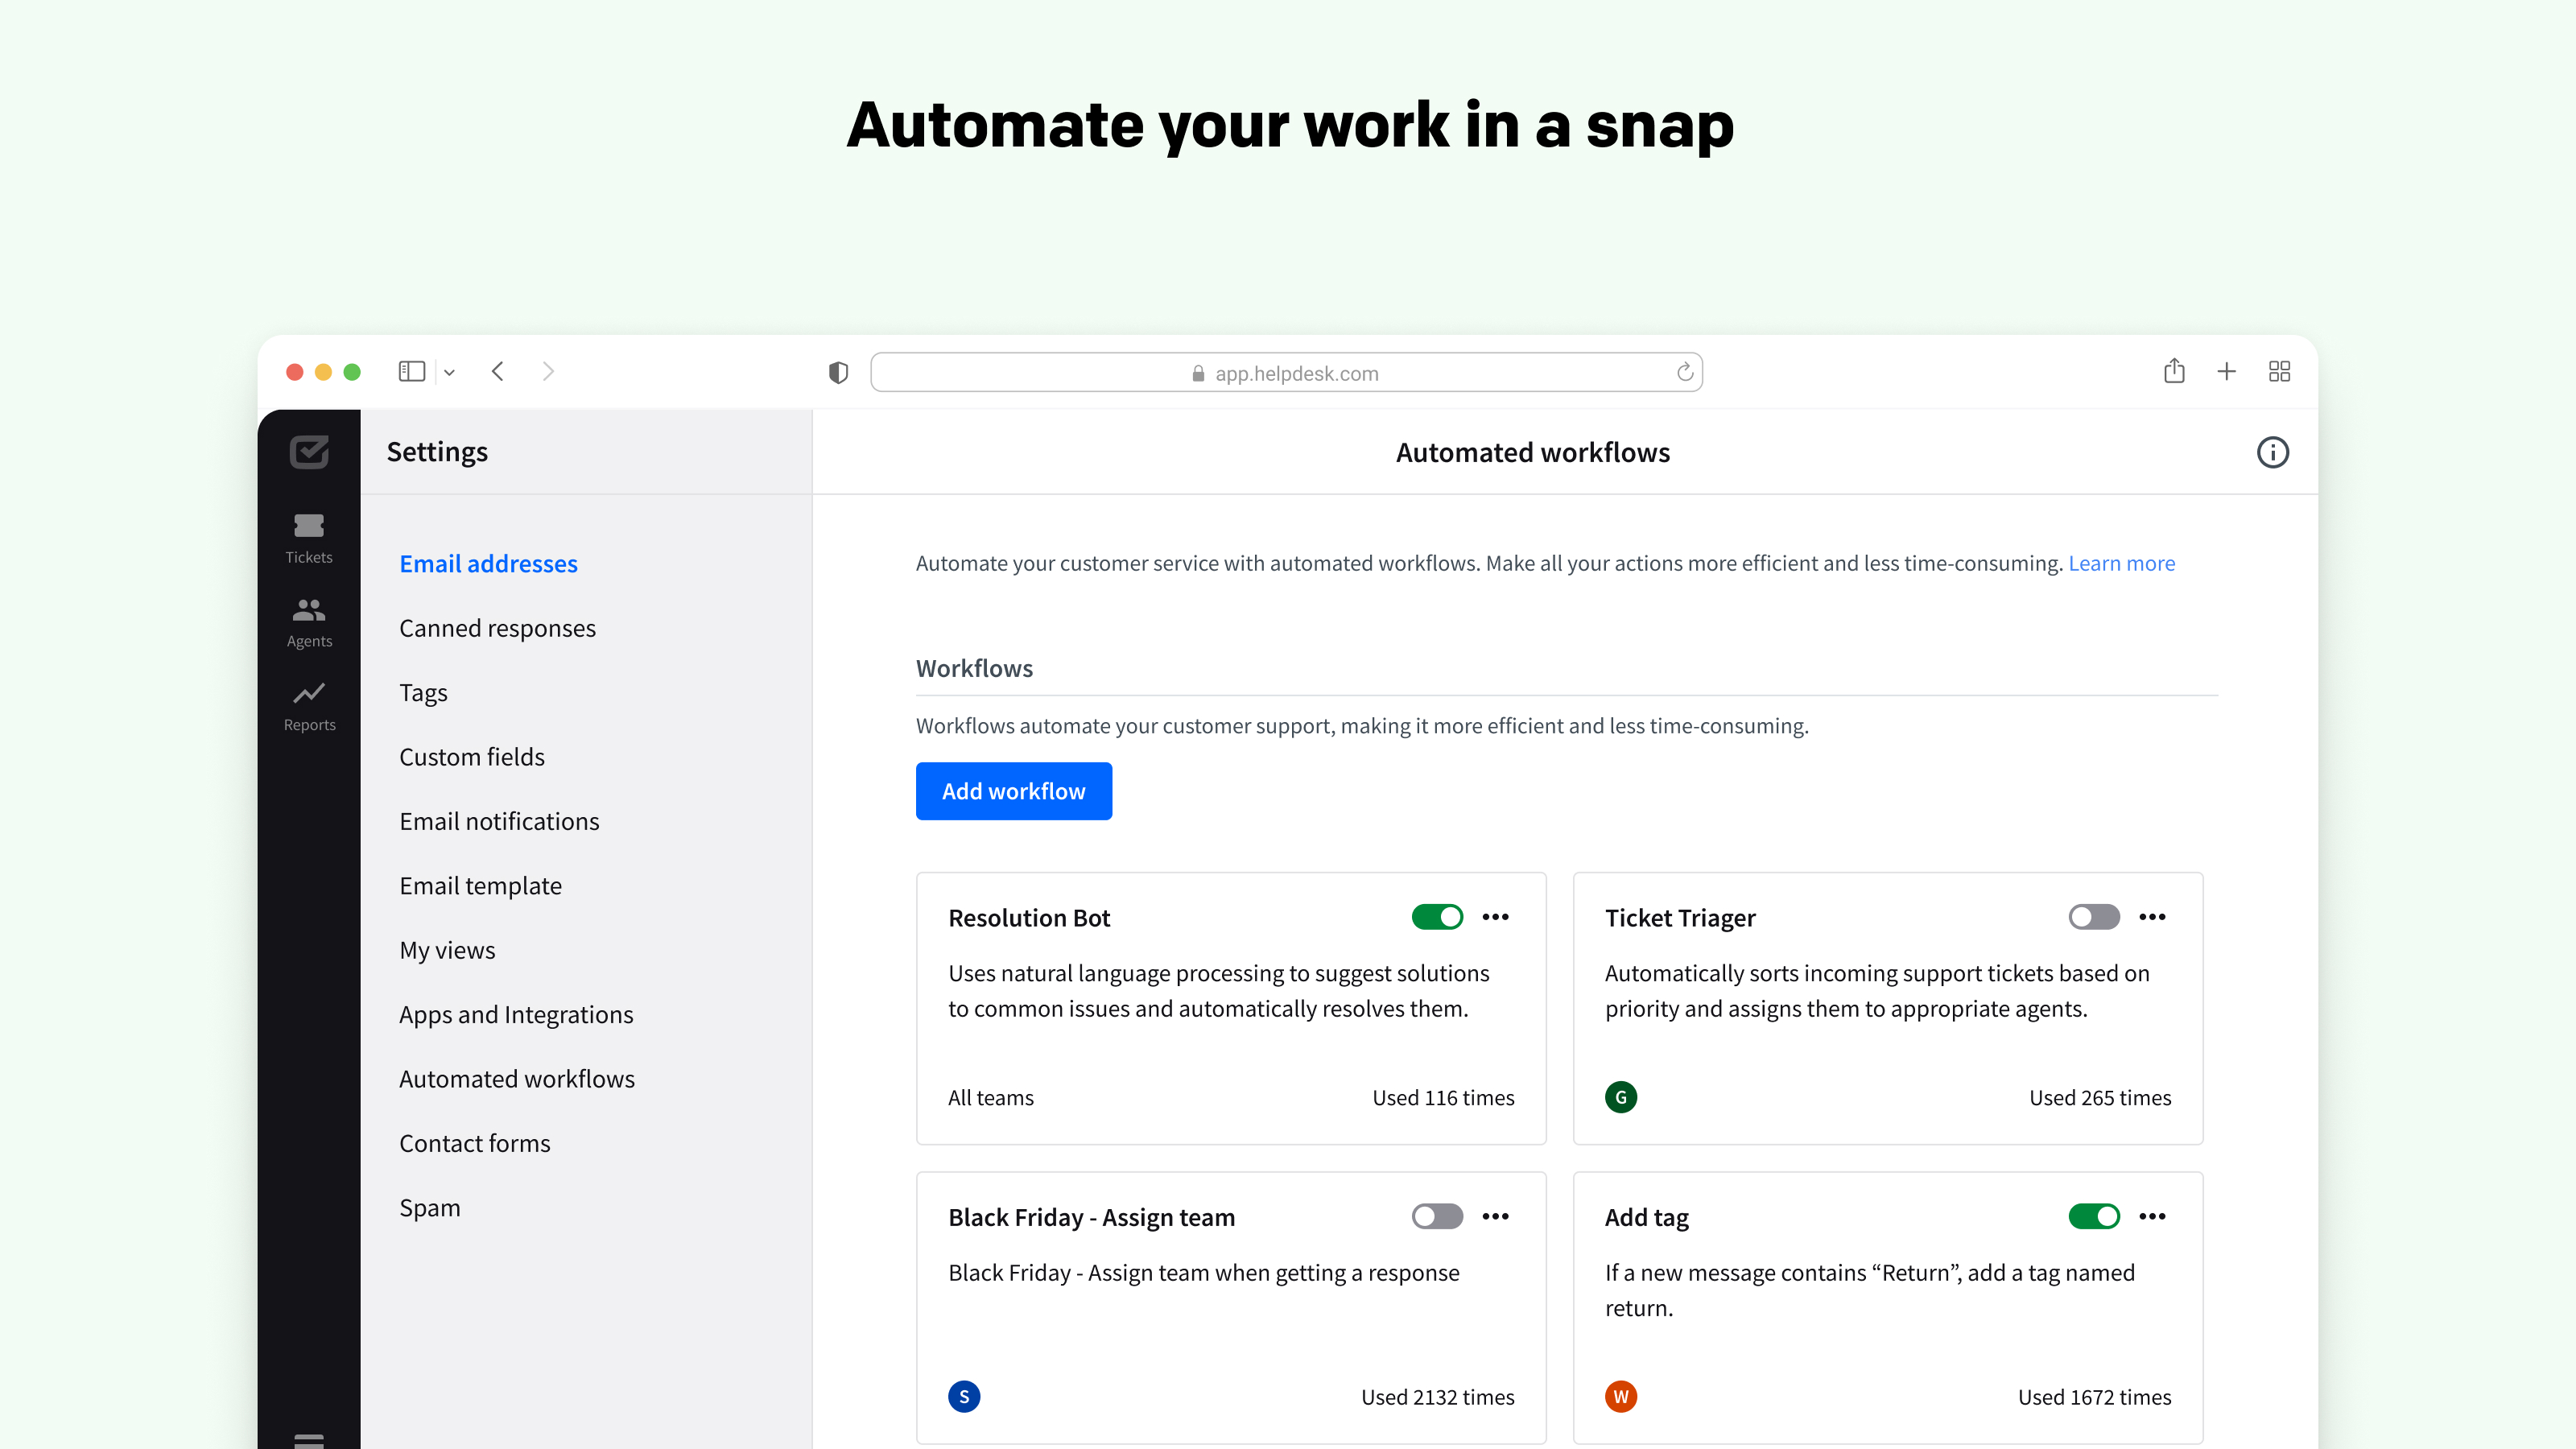Enable the Ticket Triager workflow toggle
The height and width of the screenshot is (1449, 2576).
(x=2093, y=916)
